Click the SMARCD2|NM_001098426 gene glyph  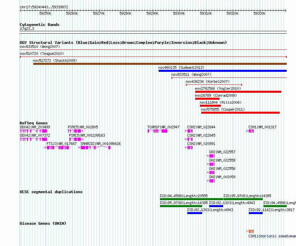pos(94,148)
